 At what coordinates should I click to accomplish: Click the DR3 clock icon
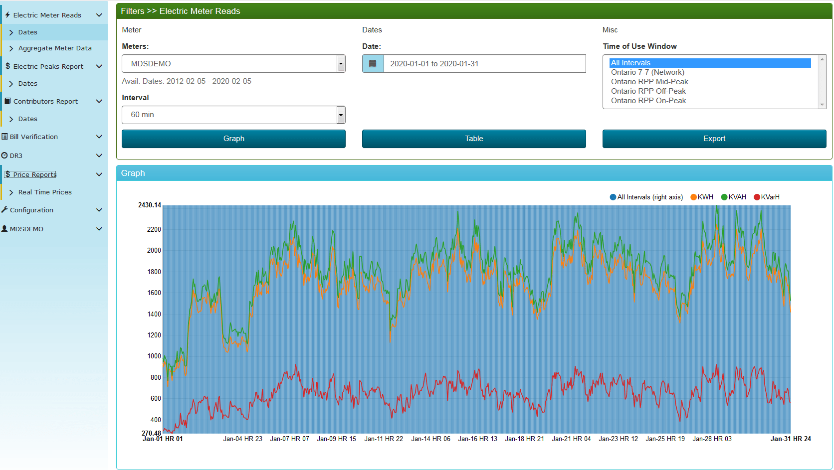pyautogui.click(x=4, y=155)
